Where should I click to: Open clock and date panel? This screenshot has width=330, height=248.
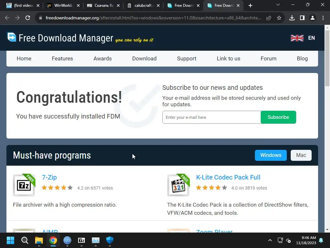[306, 240]
